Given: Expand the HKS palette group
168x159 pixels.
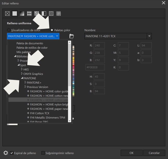Looking at the screenshot, I should (x=22, y=69).
